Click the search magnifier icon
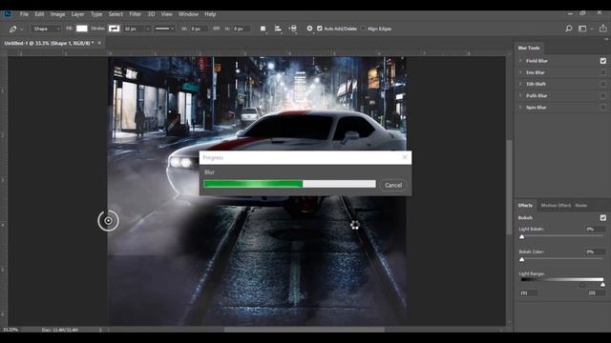This screenshot has width=611, height=343. pyautogui.click(x=569, y=29)
